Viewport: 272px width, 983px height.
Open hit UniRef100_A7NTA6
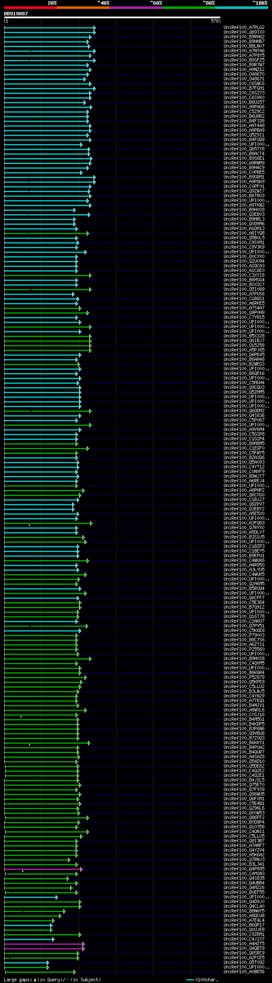(x=244, y=51)
